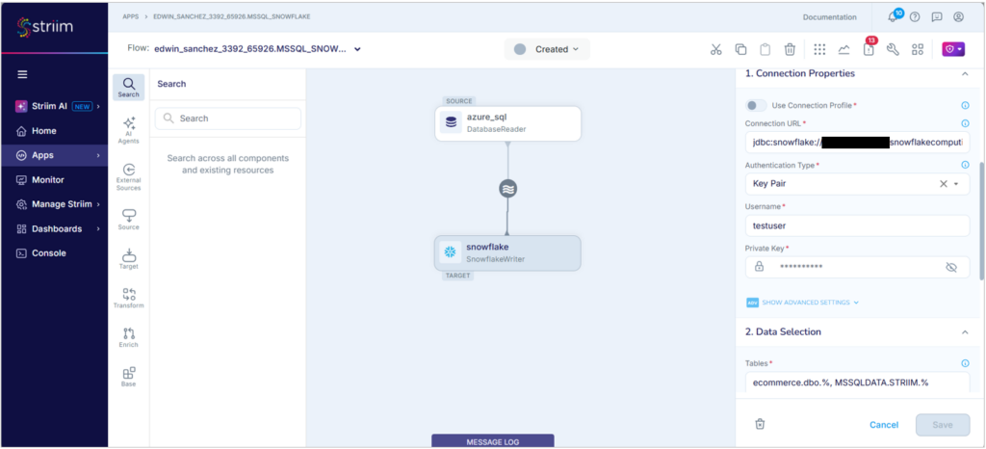Viewport: 986px width, 449px height.
Task: Collapse the Data Selection section
Action: (965, 332)
